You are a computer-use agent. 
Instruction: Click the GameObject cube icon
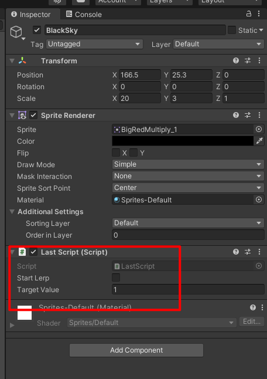pos(16,32)
